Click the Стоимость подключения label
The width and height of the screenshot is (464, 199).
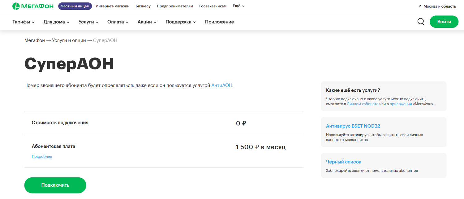[x=60, y=122]
